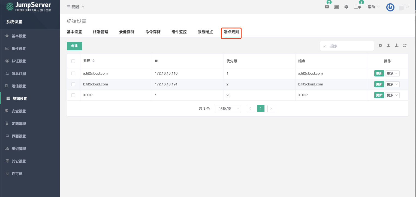416x197 pixels.
Task: Check the checkbox for the XRDP row
Action: pyautogui.click(x=73, y=95)
